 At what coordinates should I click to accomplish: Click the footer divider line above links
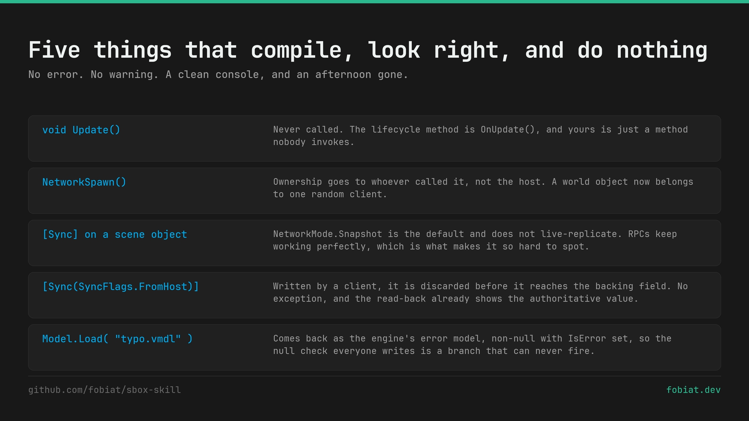(x=374, y=376)
